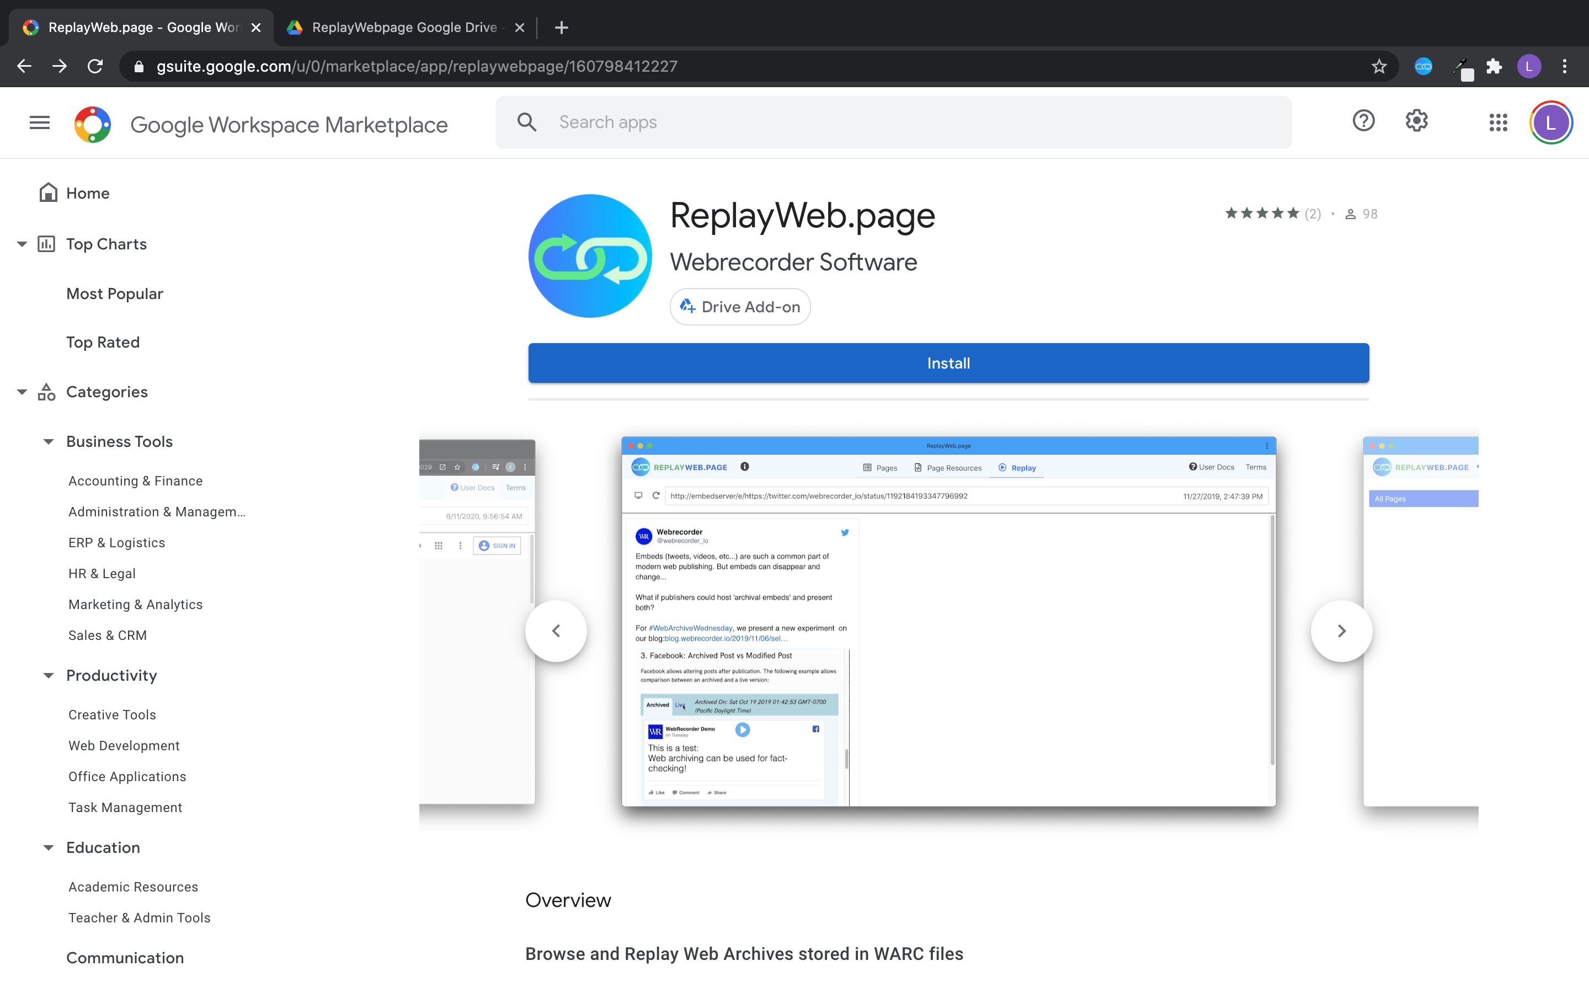
Task: Show the next screenshot in carousel
Action: (1341, 631)
